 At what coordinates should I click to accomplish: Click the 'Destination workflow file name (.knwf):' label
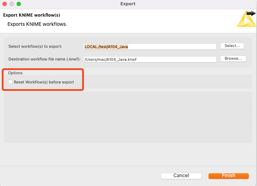pyautogui.click(x=45, y=59)
